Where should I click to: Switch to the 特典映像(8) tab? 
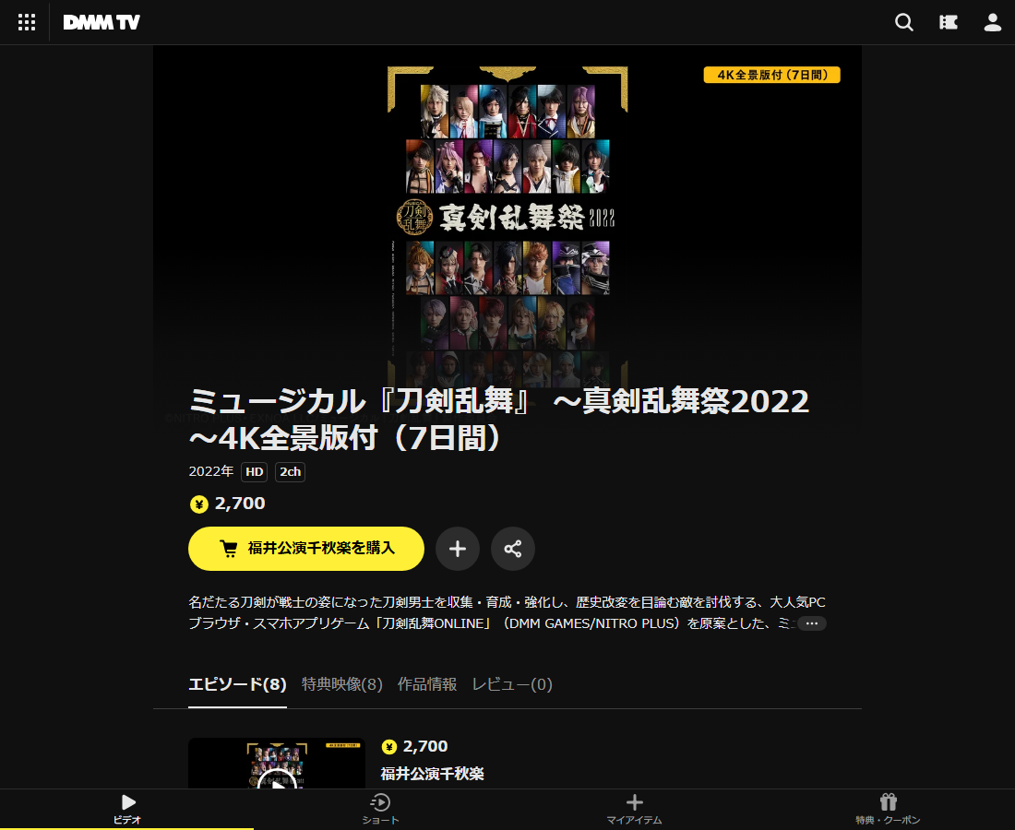[x=341, y=684]
